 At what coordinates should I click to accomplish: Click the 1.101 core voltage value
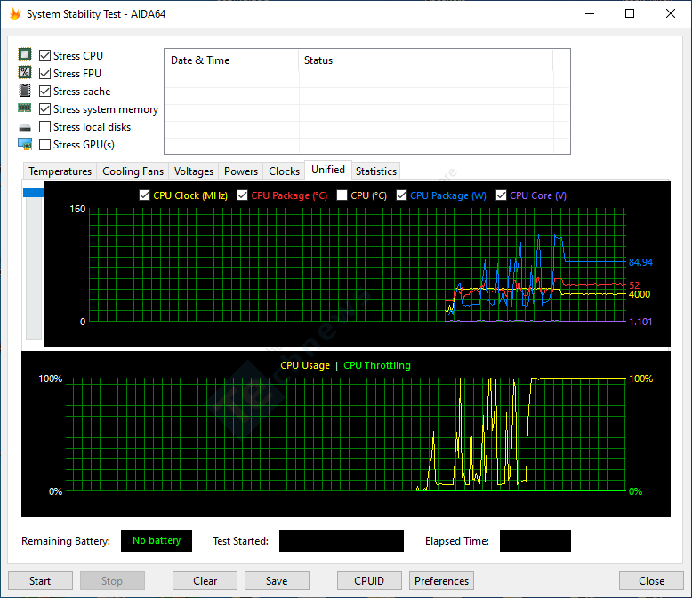pyautogui.click(x=640, y=322)
